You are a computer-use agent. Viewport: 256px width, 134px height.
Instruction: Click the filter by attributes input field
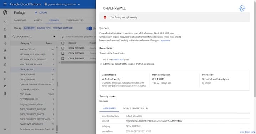pyautogui.click(x=81, y=37)
